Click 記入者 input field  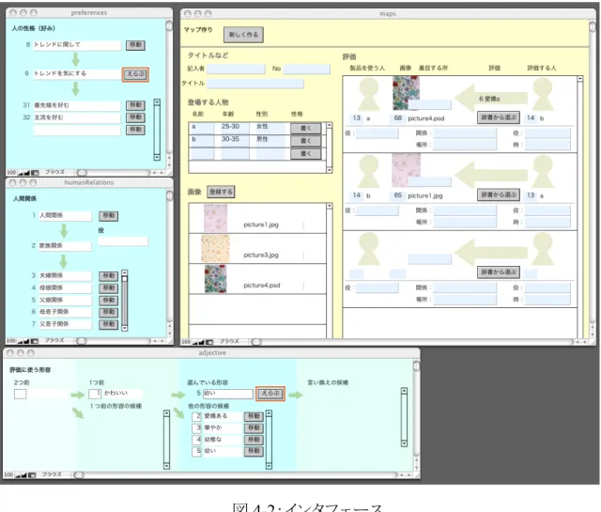pyautogui.click(x=236, y=69)
